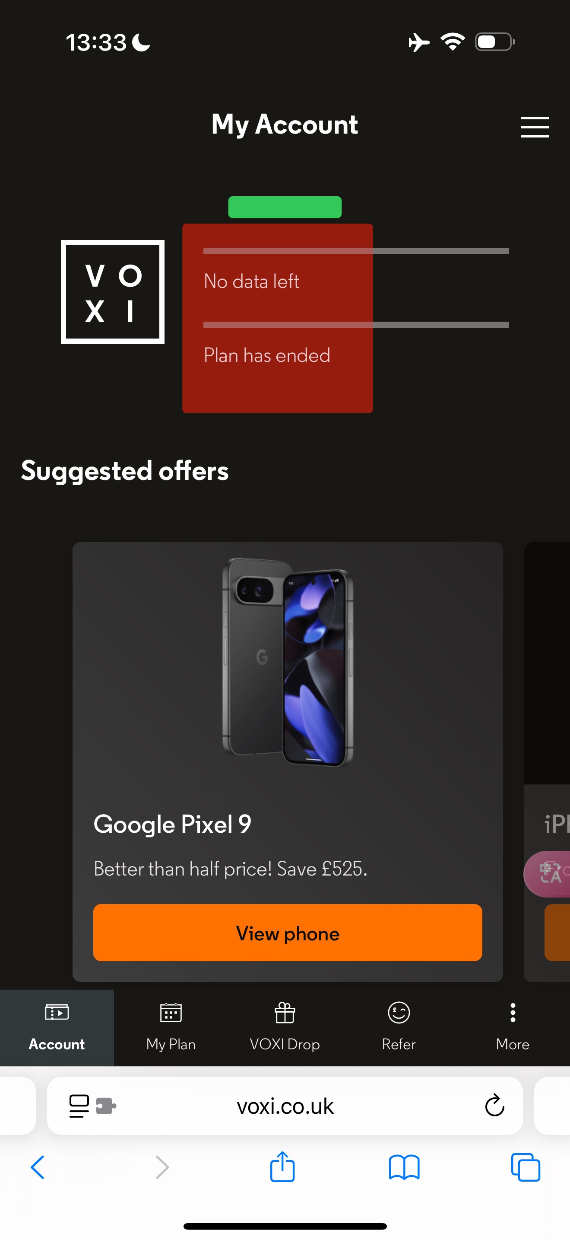Screen dimensions: 570x1240
Task: Show all open Safari tabs
Action: 525,1167
